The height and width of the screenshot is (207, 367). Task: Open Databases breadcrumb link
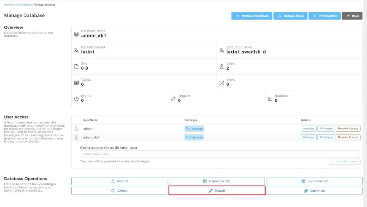tap(25, 5)
